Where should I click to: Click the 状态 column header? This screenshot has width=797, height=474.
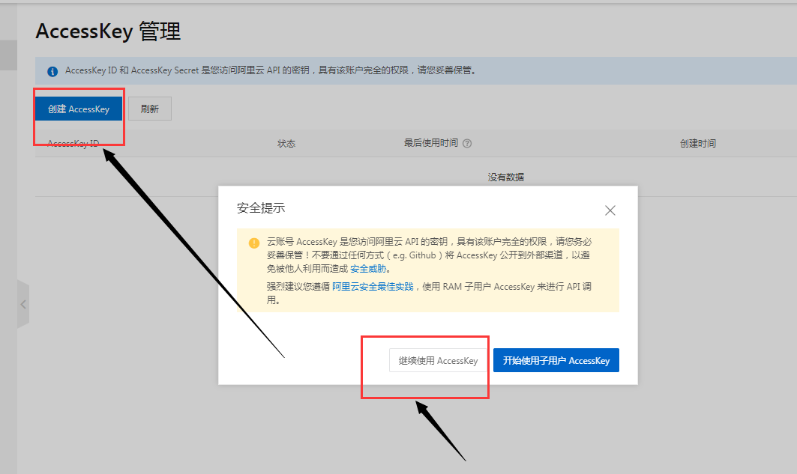(286, 144)
